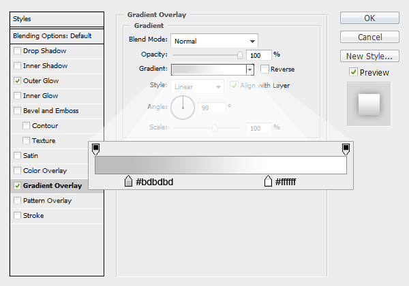Confirm with the OK button

coord(369,18)
